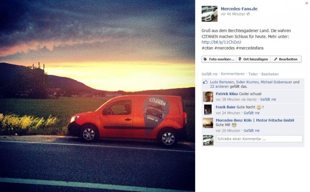This screenshot has width=310, height=192.
Task: Open Patrick Kilau's avatar thumbnail
Action: point(208,97)
